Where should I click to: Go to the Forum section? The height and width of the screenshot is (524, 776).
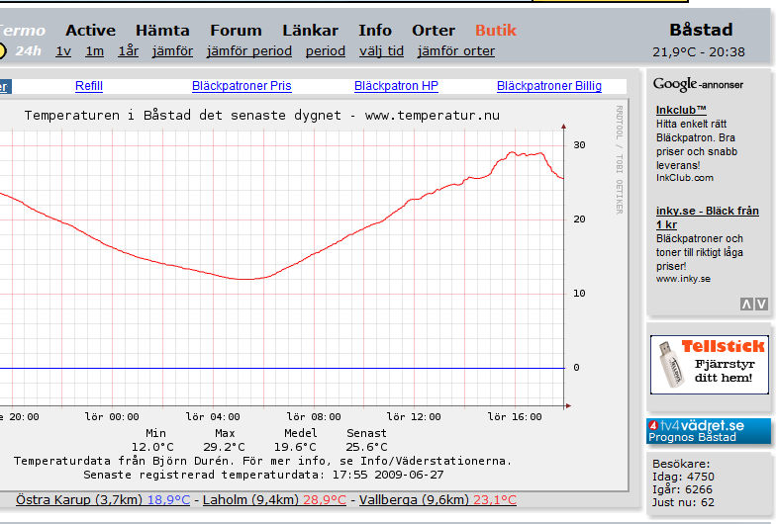[x=236, y=30]
